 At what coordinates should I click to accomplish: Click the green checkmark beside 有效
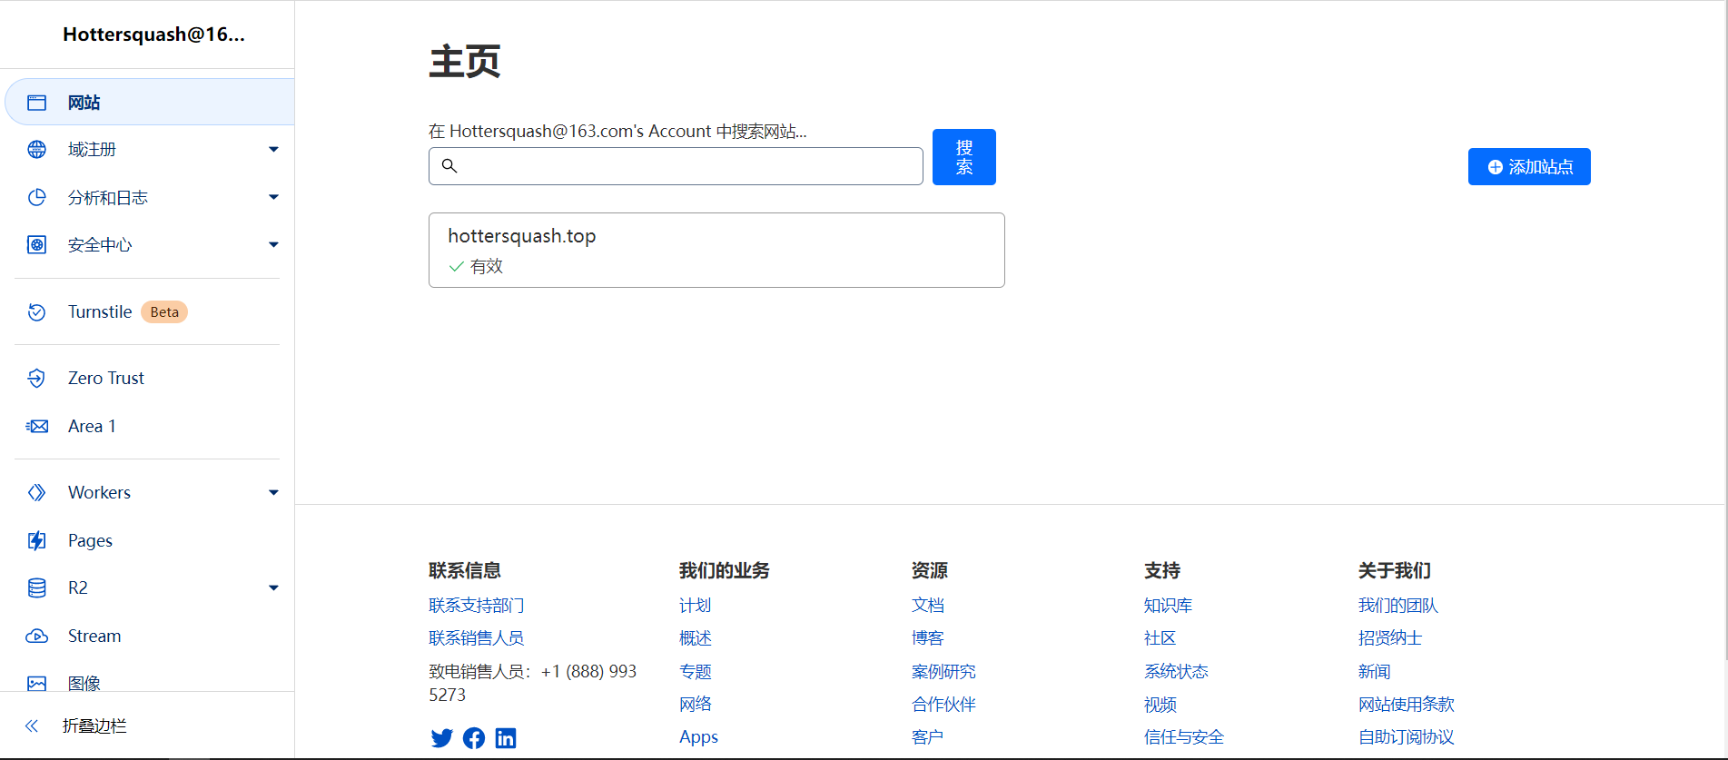click(x=457, y=267)
